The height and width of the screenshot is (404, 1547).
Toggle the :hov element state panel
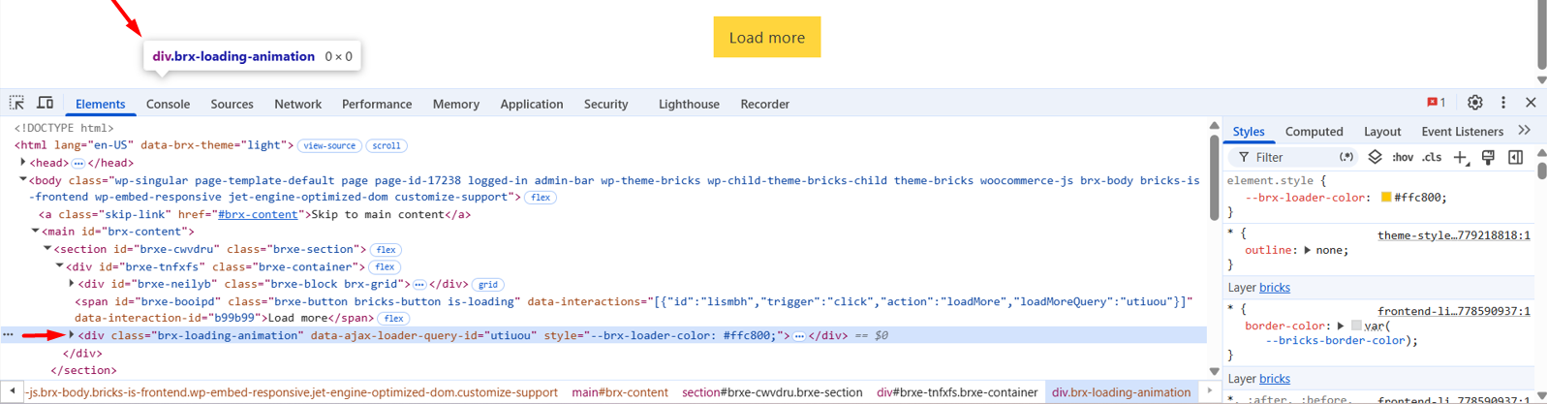pyautogui.click(x=1402, y=157)
